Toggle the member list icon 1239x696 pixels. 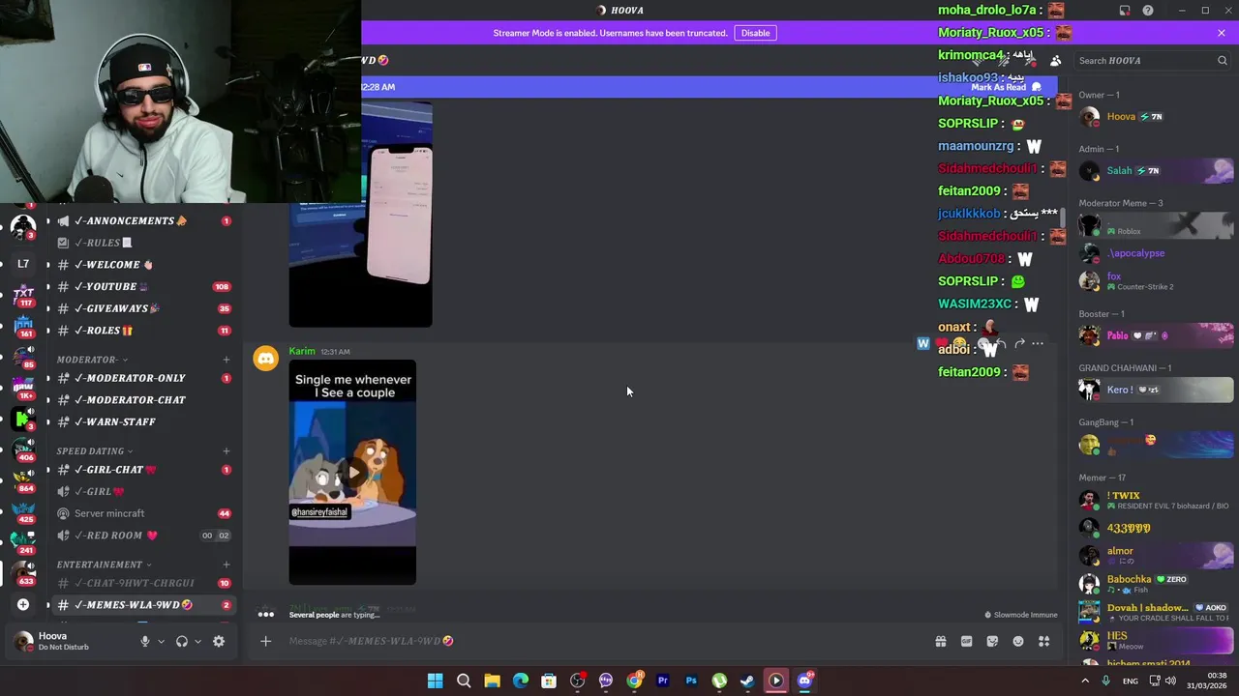pos(1055,60)
